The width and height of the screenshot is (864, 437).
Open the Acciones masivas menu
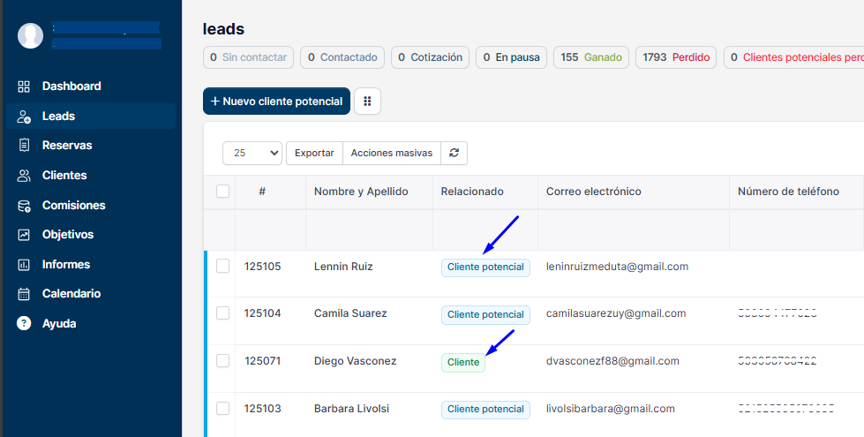click(x=391, y=153)
